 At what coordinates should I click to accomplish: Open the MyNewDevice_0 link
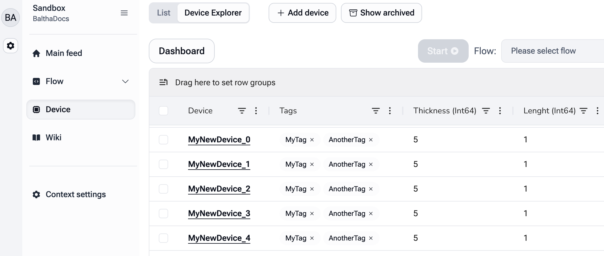pos(219,140)
